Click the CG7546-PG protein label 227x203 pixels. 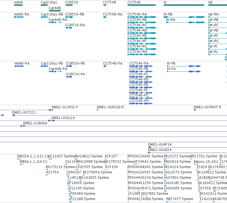[139, 95]
